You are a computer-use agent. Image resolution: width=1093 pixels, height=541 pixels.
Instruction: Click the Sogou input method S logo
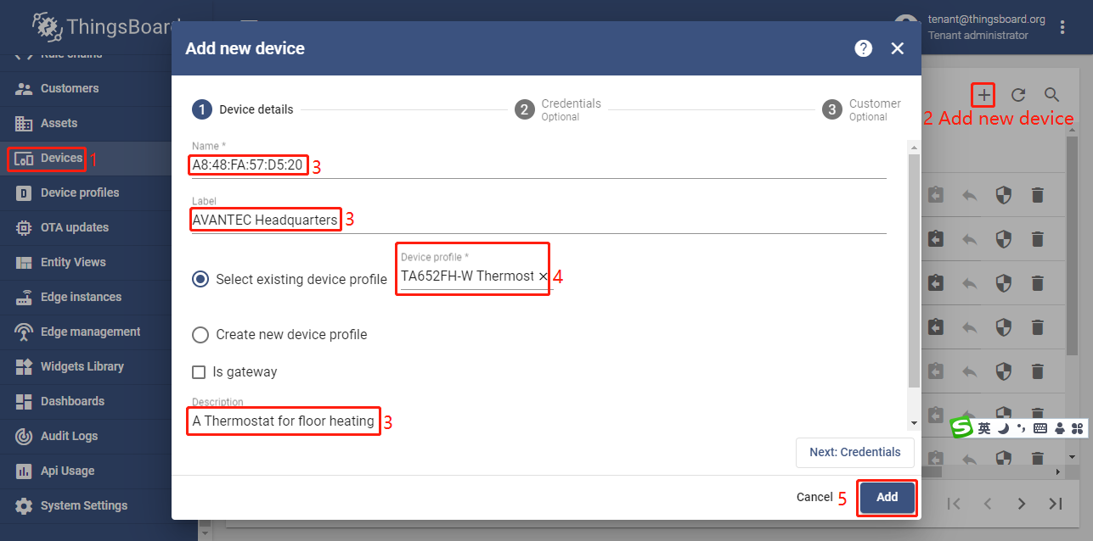pos(961,427)
